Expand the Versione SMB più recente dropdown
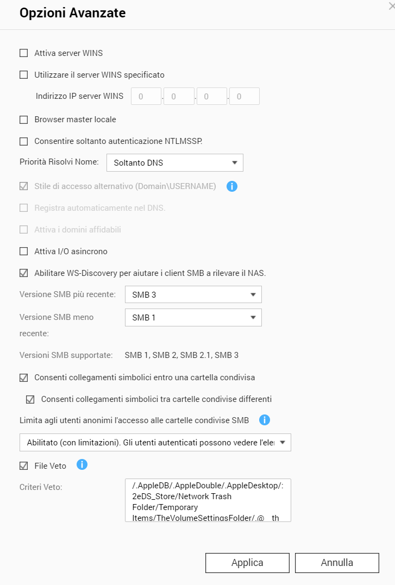This screenshot has width=395, height=585. [193, 294]
